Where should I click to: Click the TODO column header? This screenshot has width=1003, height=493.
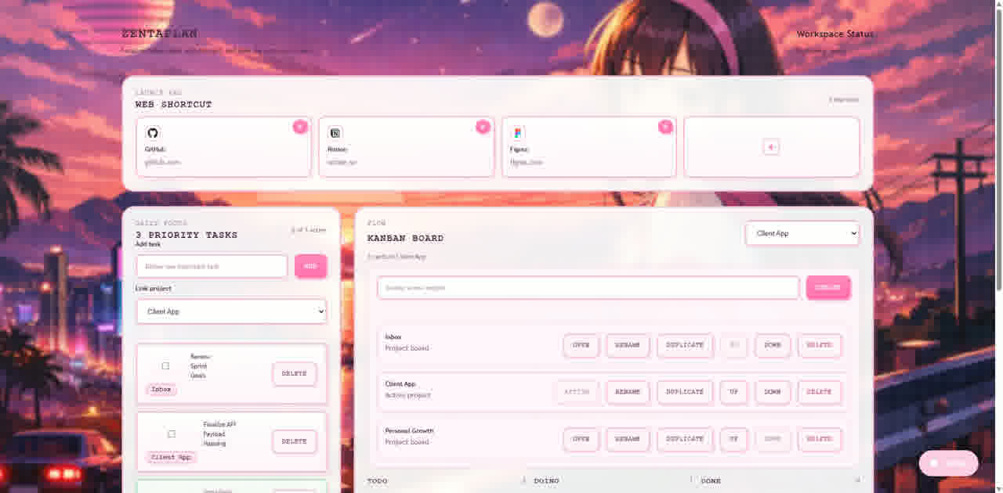coord(378,480)
